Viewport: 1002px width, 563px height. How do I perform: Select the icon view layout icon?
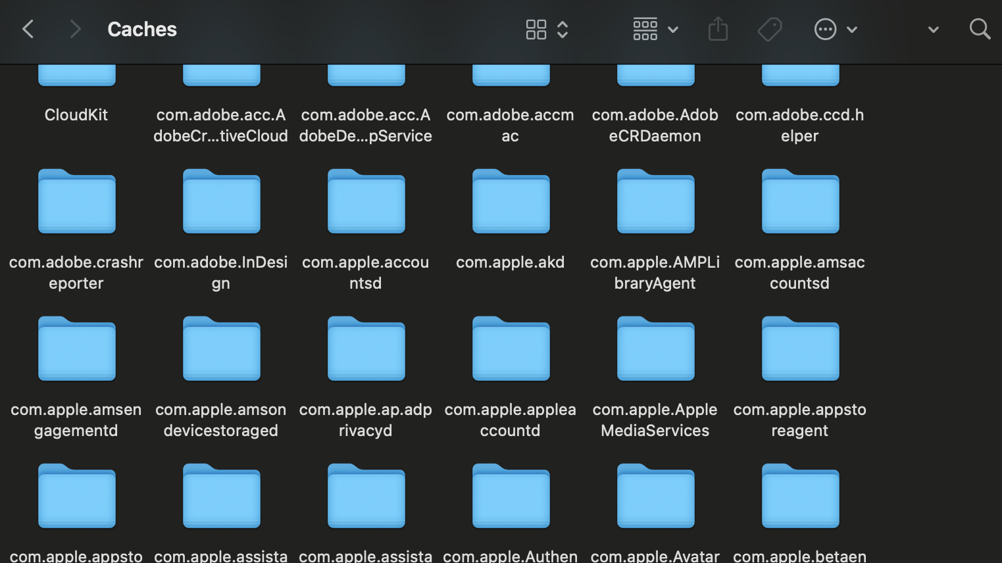click(536, 29)
